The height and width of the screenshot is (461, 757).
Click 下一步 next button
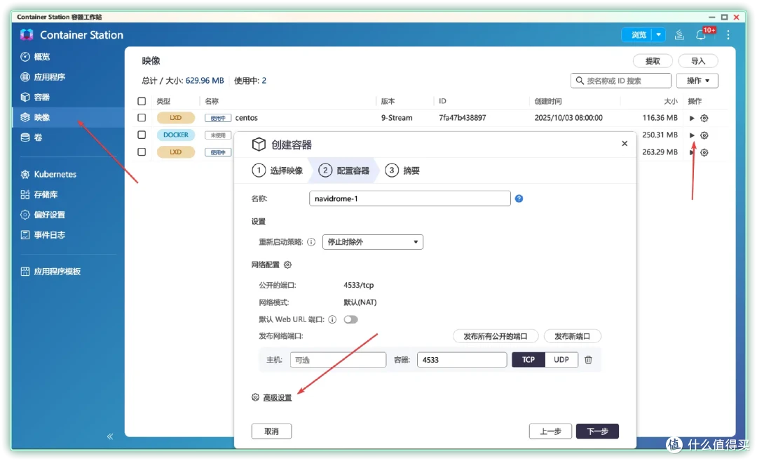tap(597, 431)
